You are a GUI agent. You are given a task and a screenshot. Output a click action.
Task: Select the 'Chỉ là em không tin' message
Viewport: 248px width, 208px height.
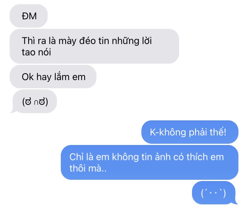150,162
